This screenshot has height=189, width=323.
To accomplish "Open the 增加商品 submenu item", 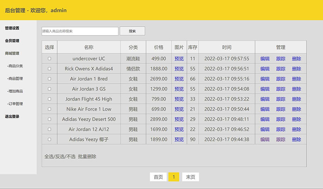I will click(15, 91).
